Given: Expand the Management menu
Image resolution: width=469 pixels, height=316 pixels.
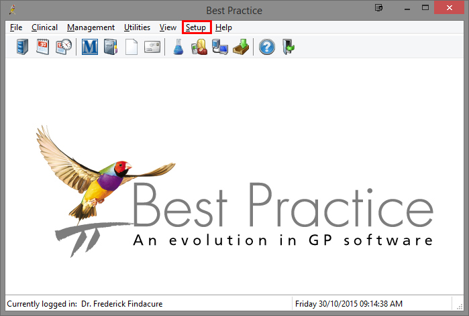Looking at the screenshot, I should coord(91,27).
